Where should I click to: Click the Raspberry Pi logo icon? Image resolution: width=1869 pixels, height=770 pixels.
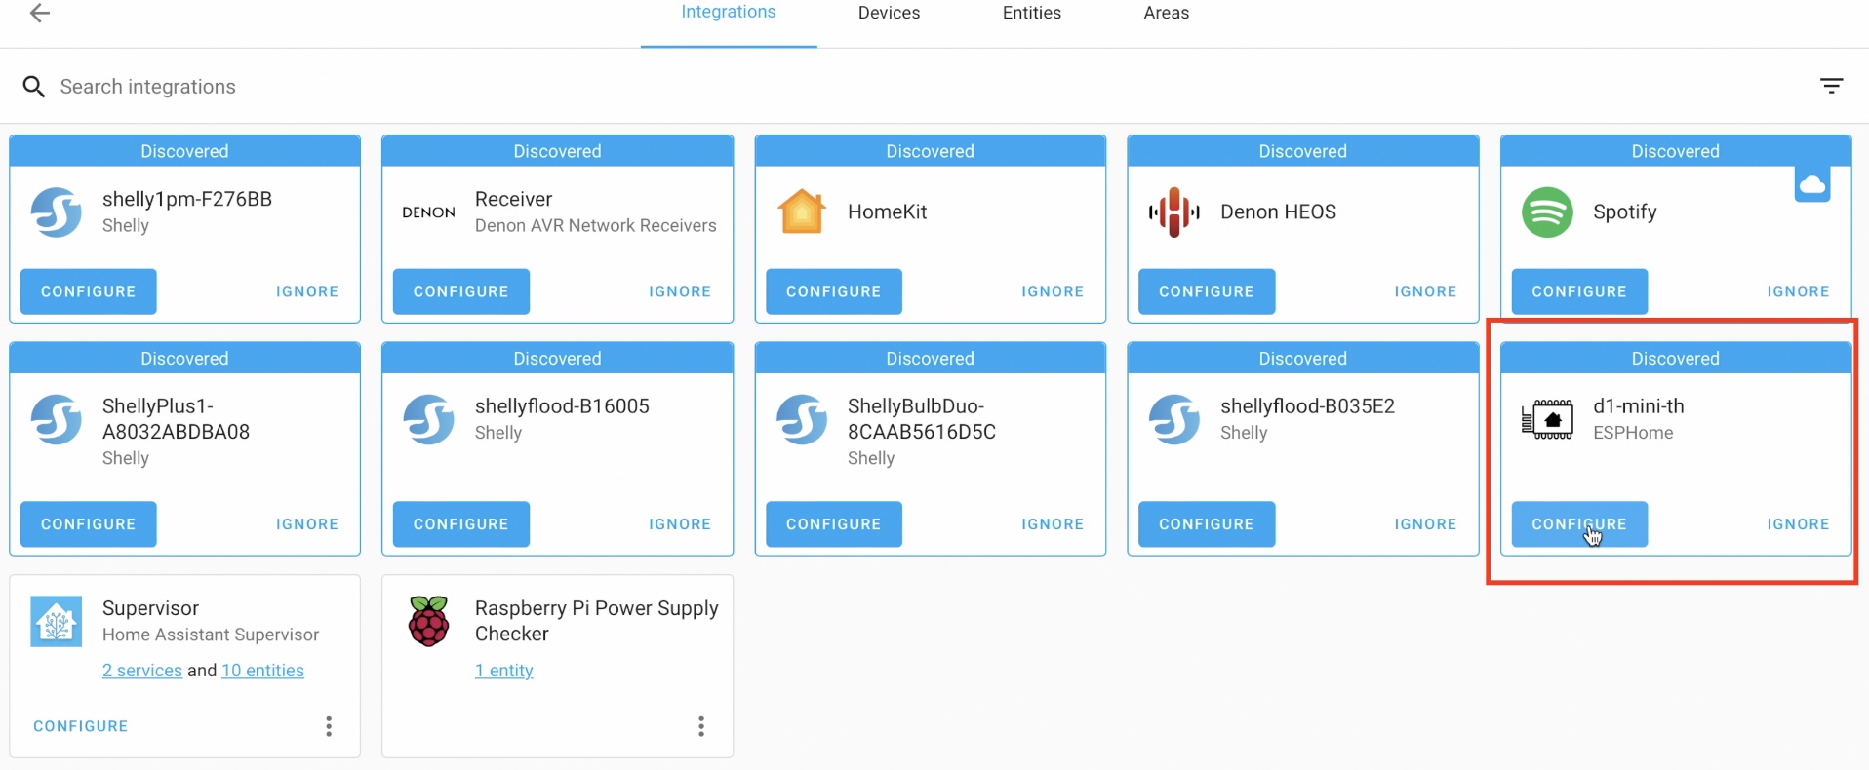(429, 621)
